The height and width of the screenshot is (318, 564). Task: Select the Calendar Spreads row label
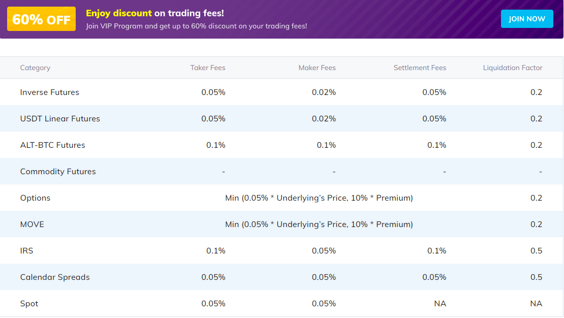click(x=55, y=277)
